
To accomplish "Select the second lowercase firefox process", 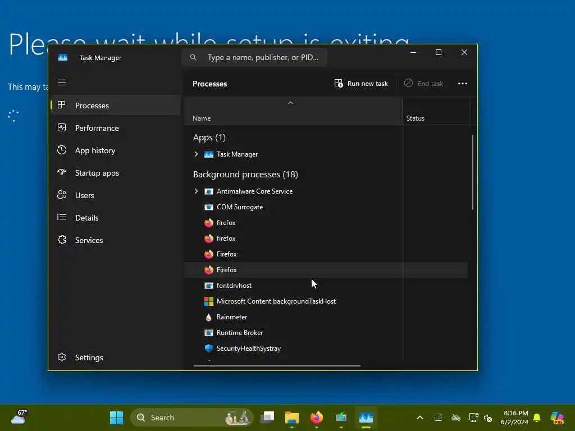I will pyautogui.click(x=326, y=239).
